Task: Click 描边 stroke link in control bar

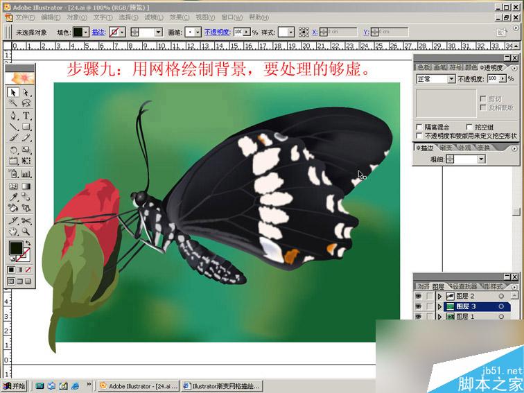Action: (99, 32)
